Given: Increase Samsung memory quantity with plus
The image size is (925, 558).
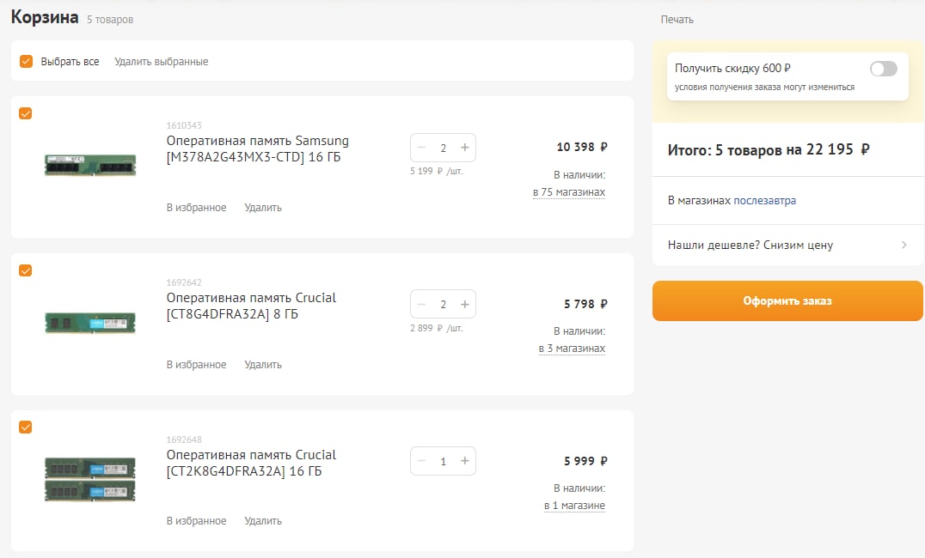Looking at the screenshot, I should pyautogui.click(x=465, y=148).
